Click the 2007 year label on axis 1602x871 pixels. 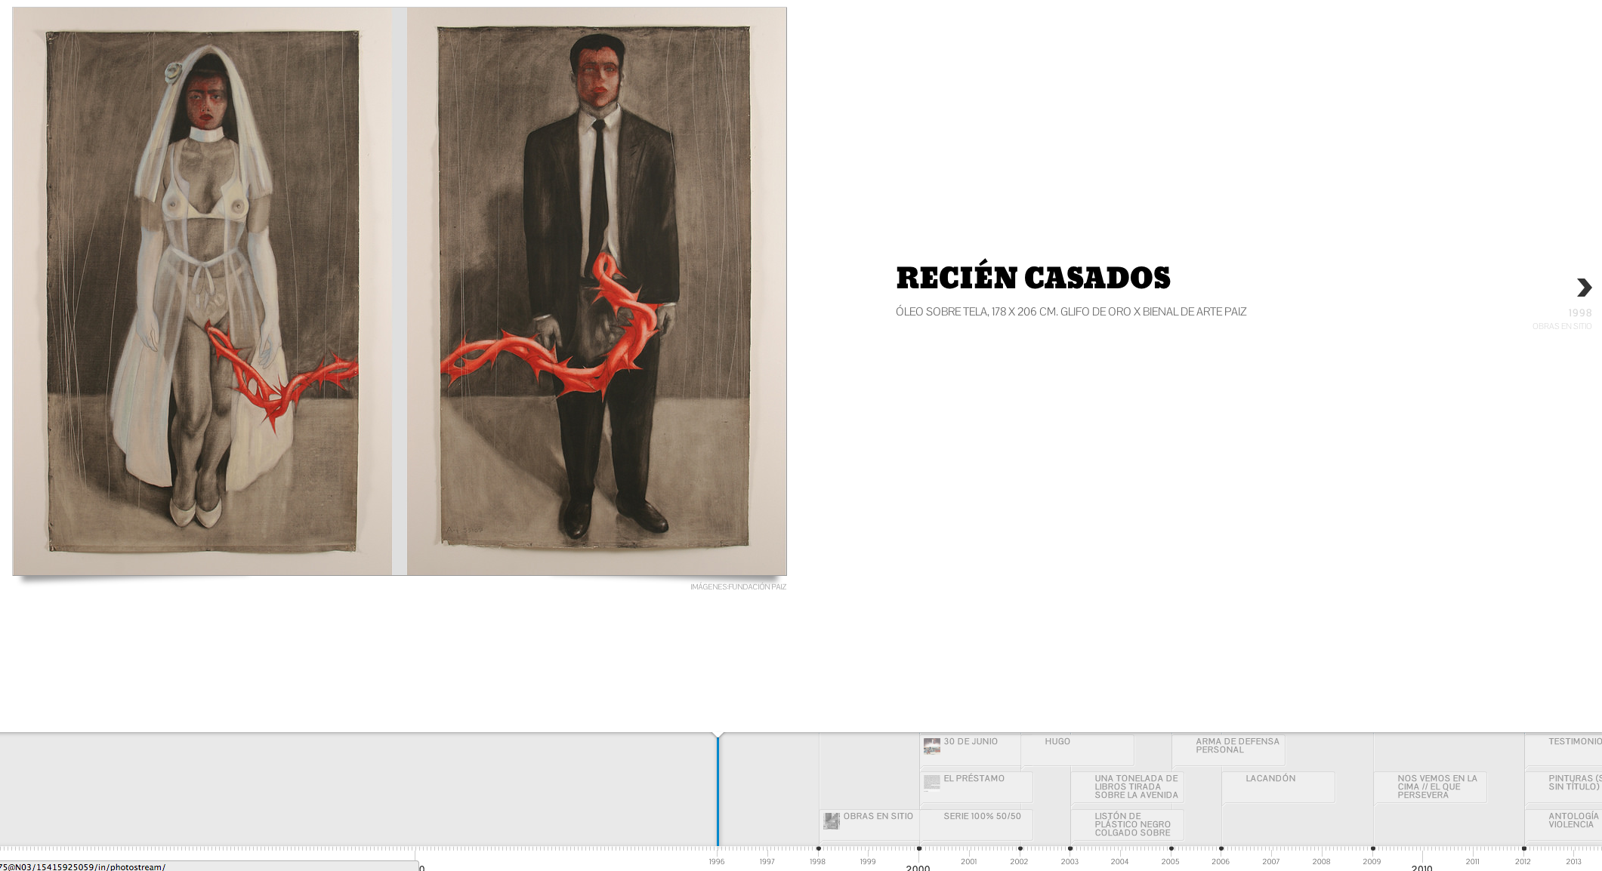click(1271, 862)
